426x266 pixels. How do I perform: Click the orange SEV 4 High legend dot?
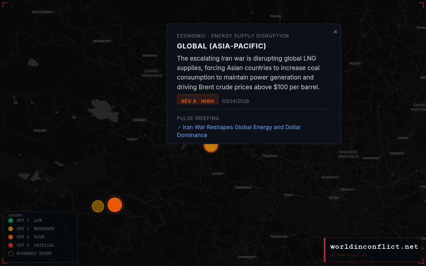tap(11, 237)
